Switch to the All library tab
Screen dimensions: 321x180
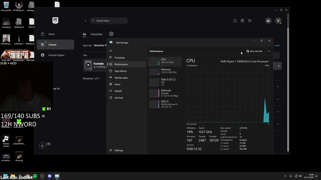coord(84,34)
